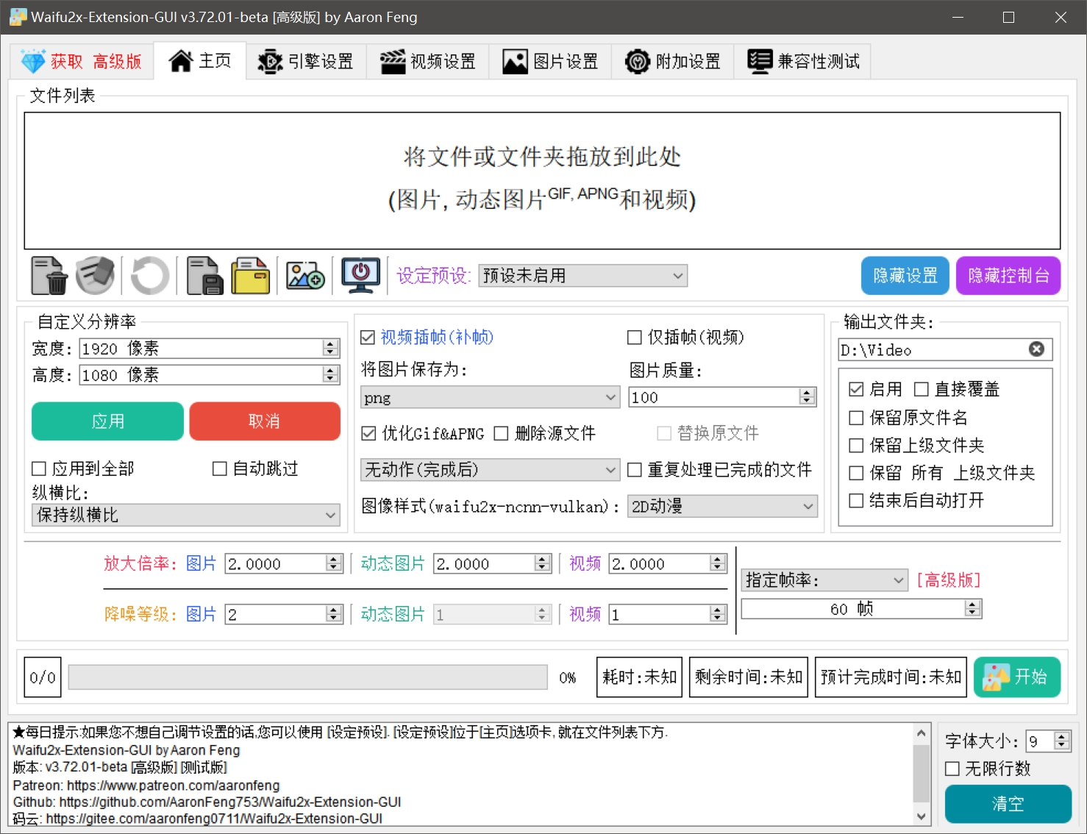This screenshot has width=1087, height=834.
Task: Click the file list drop area
Action: [x=542, y=181]
